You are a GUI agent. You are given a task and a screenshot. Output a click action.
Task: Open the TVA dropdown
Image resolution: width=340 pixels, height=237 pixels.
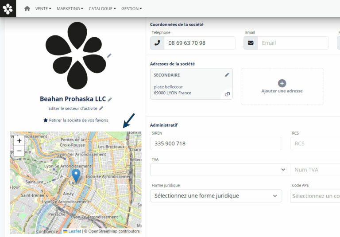click(220, 170)
